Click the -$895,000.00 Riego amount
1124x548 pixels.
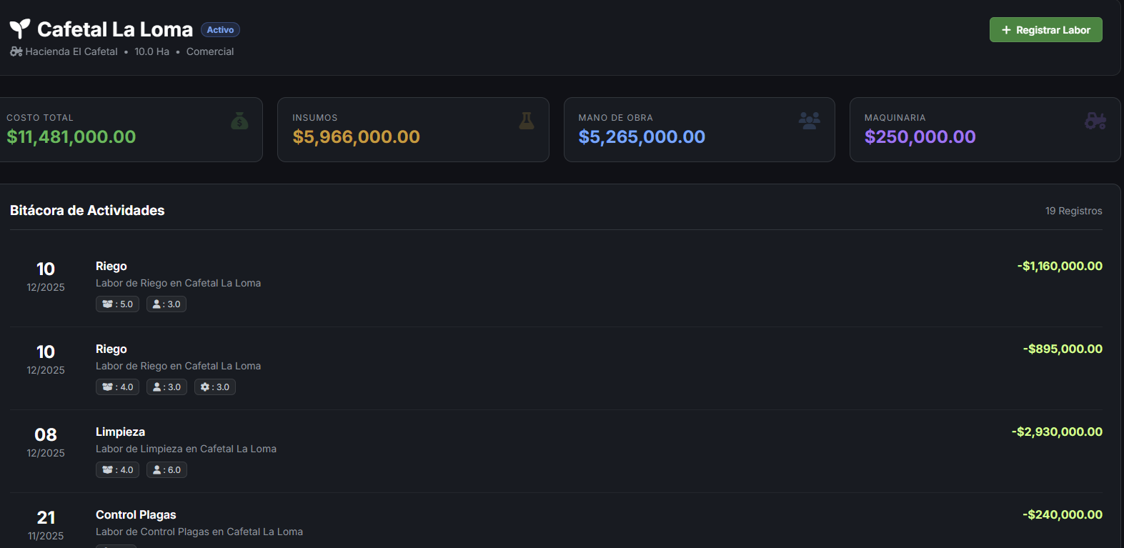point(1063,349)
